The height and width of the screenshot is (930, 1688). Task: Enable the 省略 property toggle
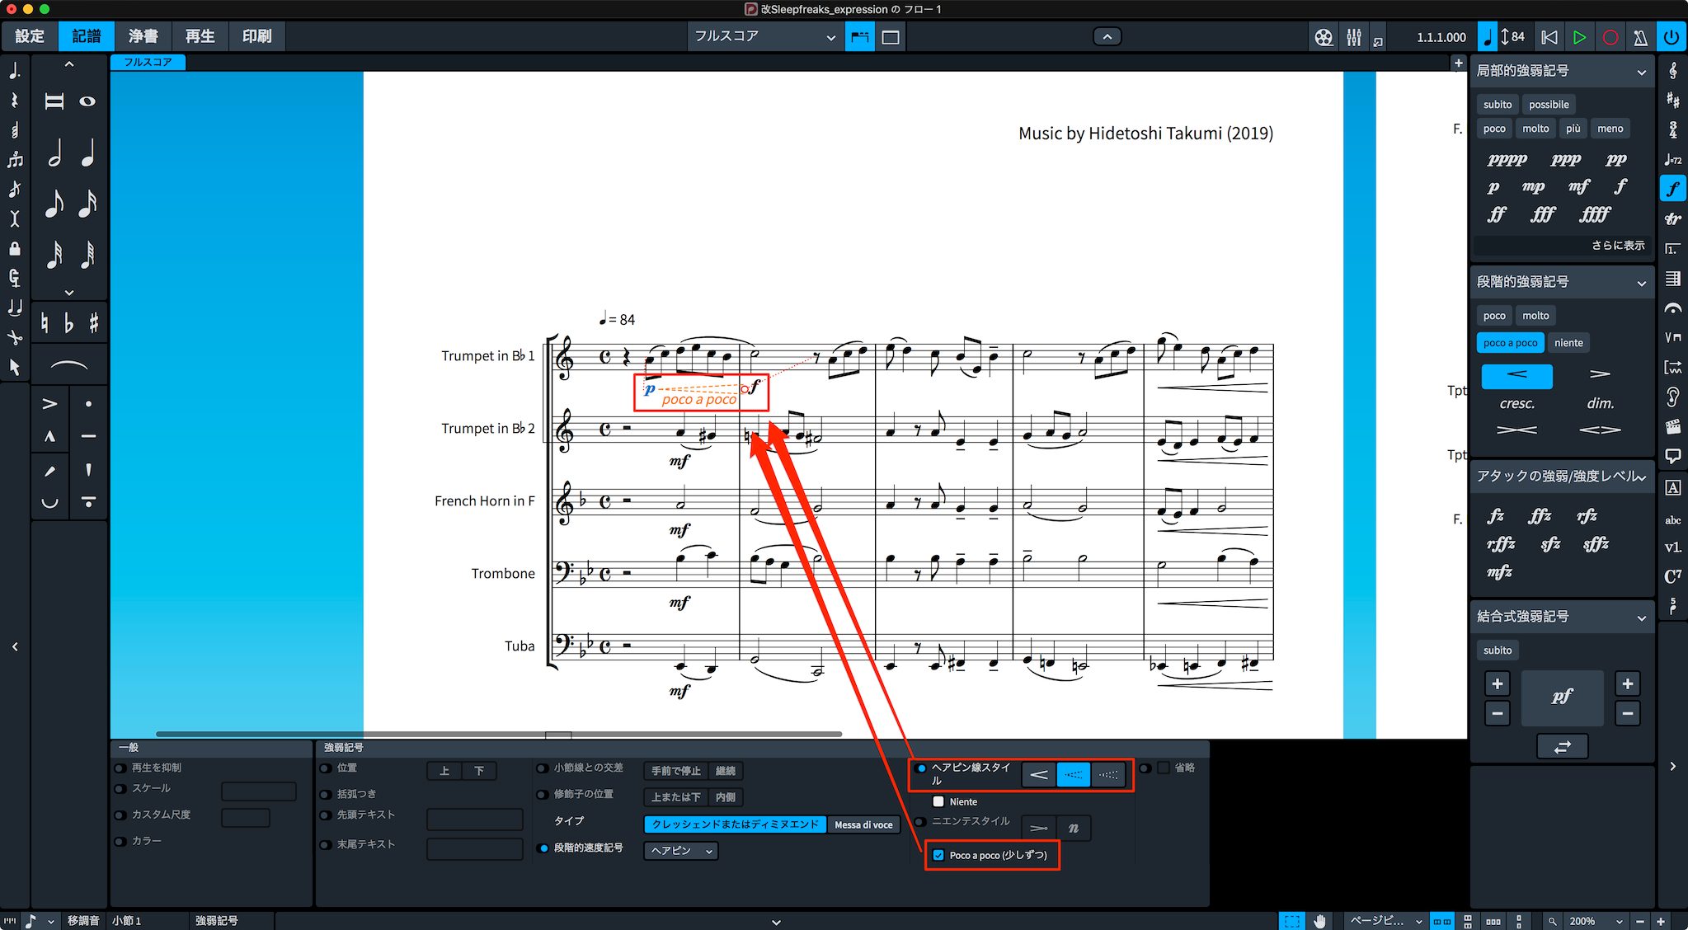pyautogui.click(x=1145, y=768)
